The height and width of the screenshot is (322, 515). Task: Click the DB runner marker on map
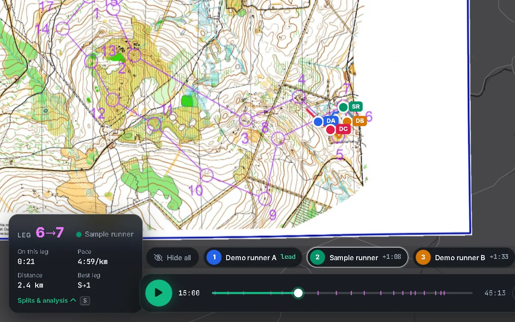click(347, 122)
